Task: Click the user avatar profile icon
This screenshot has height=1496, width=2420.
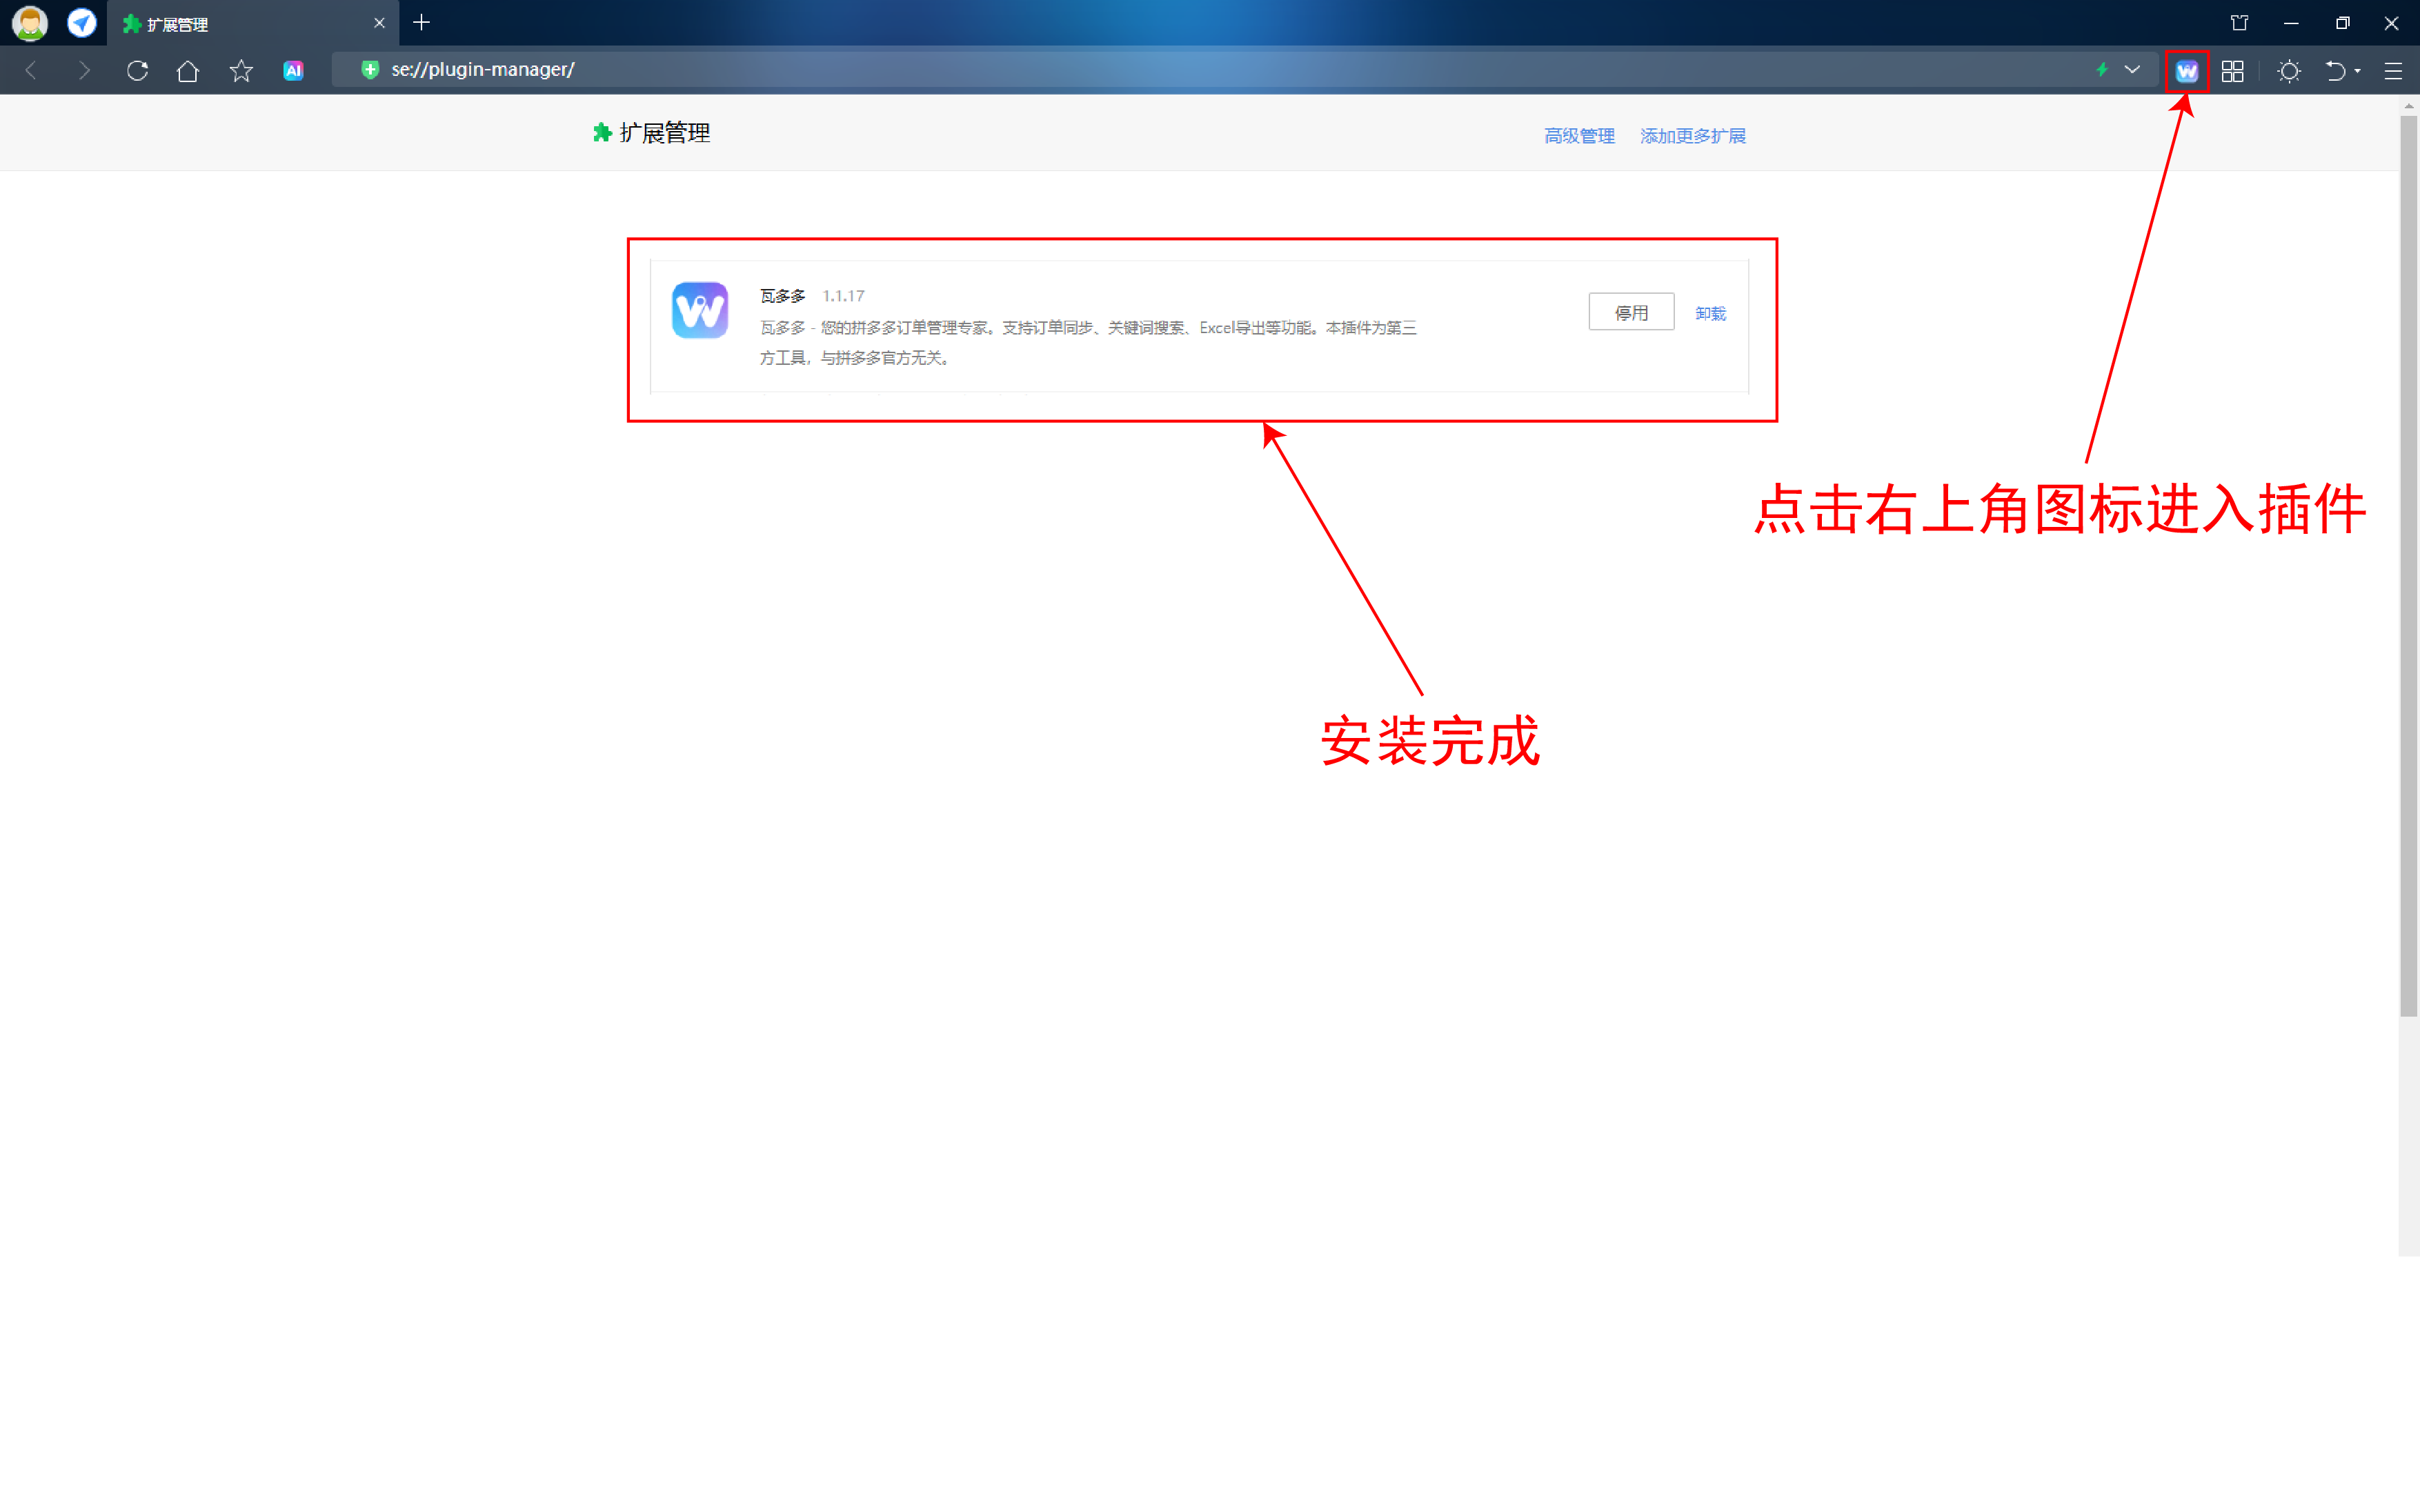Action: pos(30,22)
